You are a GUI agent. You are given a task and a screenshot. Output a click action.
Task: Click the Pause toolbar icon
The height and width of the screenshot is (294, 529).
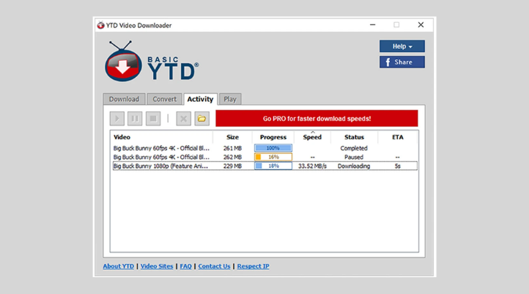point(135,119)
